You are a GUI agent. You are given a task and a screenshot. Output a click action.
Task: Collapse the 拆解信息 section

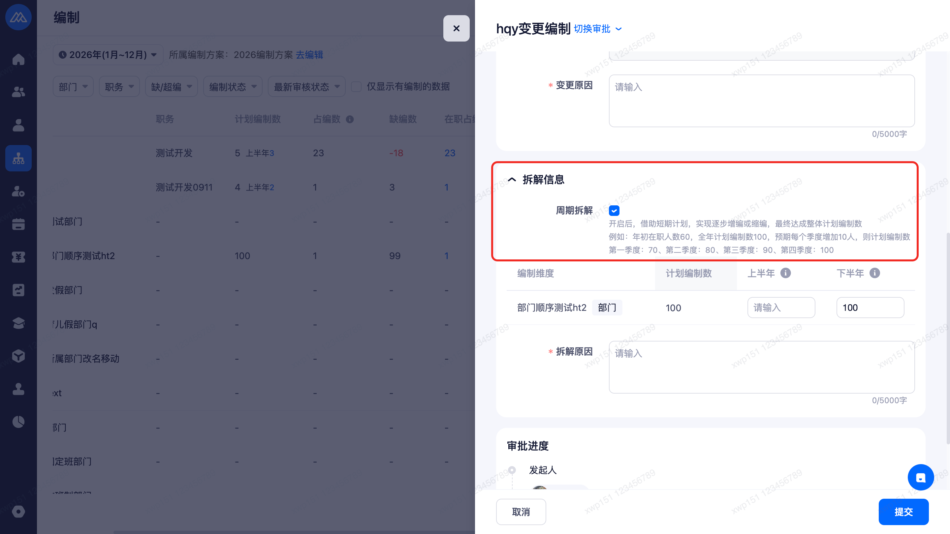coord(512,179)
